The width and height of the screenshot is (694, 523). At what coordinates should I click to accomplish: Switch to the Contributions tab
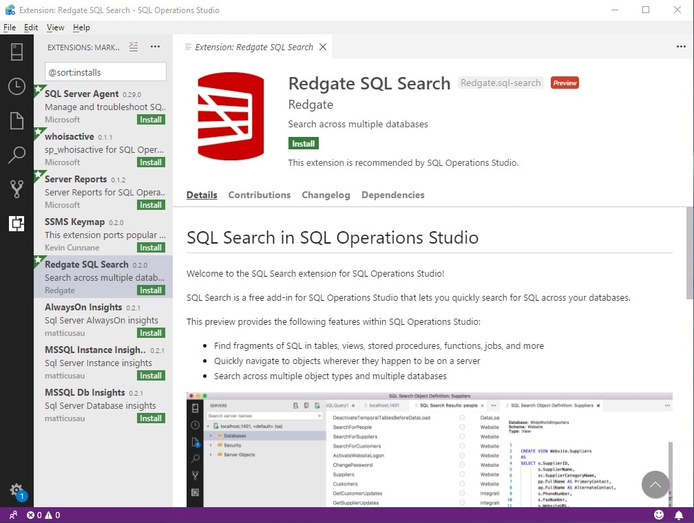pos(260,195)
